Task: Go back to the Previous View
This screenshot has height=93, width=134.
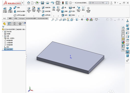Action: [x=60, y=20]
